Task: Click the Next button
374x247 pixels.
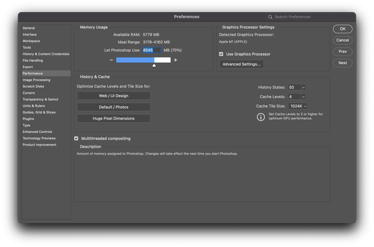Action: click(342, 63)
